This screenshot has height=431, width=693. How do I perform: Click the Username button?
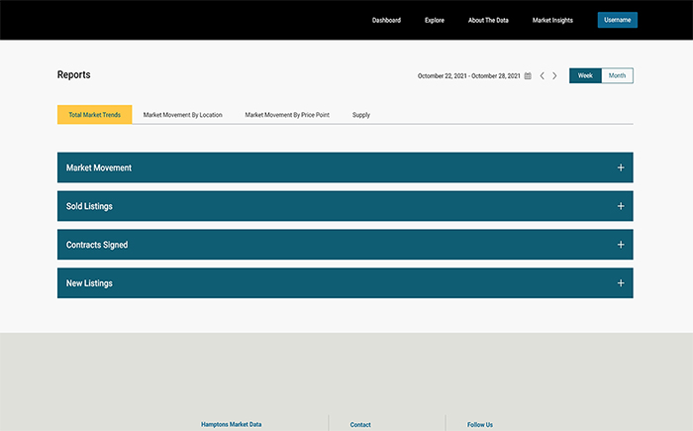coord(618,20)
